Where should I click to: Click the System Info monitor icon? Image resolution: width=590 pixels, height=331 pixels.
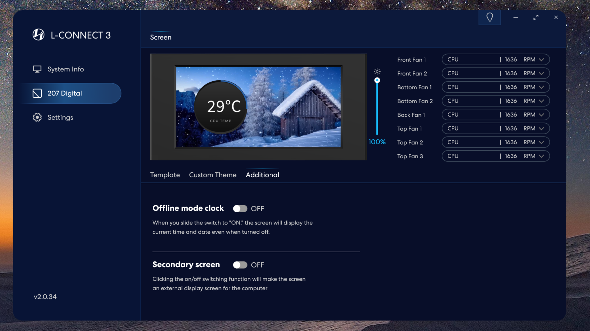click(37, 69)
